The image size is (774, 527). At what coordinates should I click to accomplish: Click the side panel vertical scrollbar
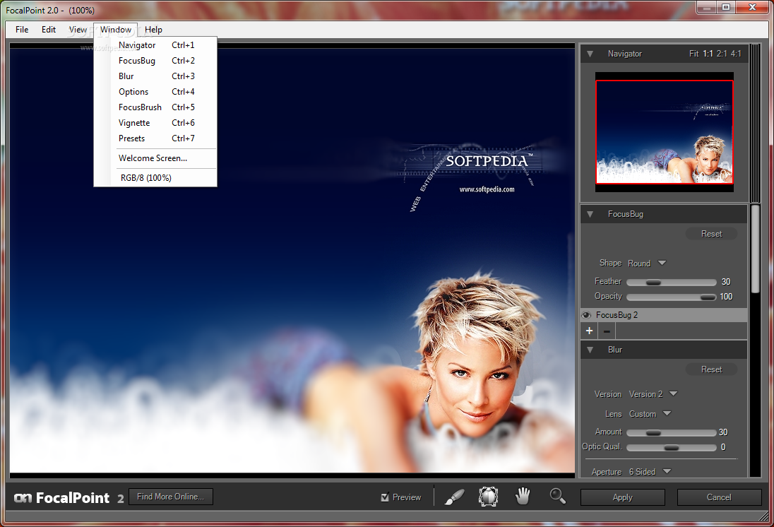[x=755, y=249]
